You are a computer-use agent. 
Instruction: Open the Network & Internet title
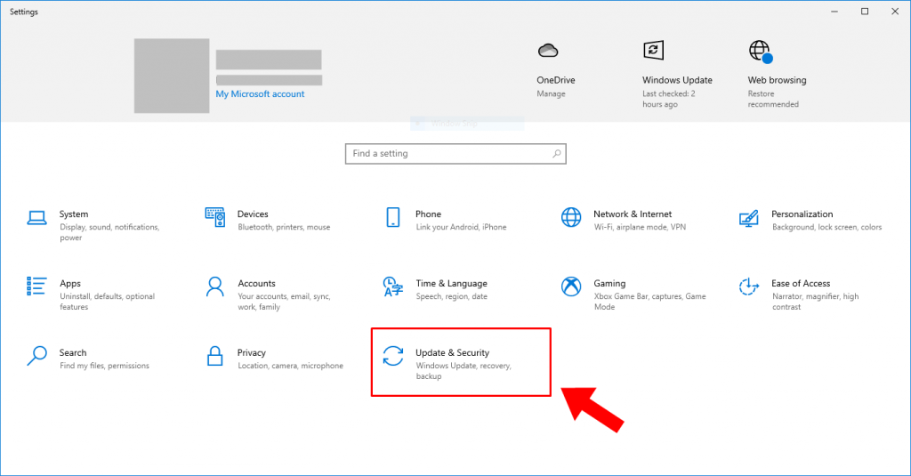[x=633, y=214]
